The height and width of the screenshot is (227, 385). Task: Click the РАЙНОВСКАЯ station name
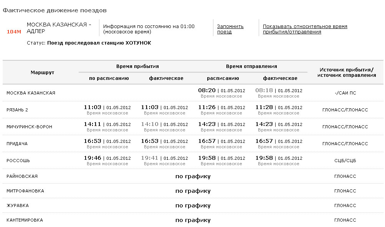[22, 176]
